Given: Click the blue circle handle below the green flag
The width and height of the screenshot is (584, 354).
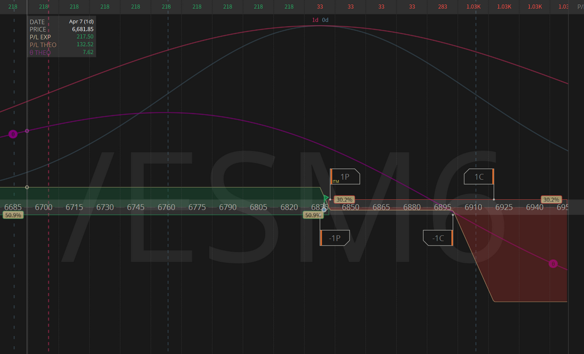Looking at the screenshot, I should pyautogui.click(x=324, y=210).
